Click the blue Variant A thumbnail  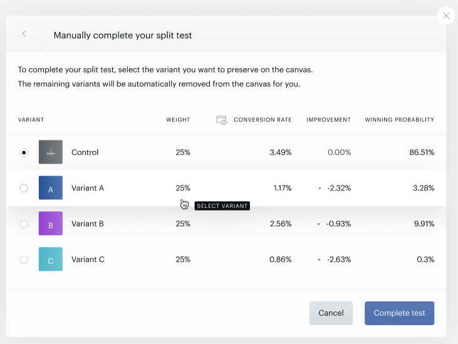click(x=51, y=188)
